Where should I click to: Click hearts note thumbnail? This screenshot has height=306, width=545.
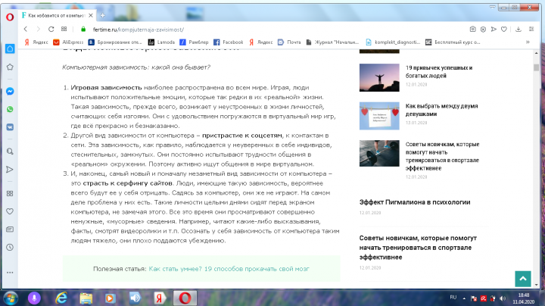pos(379,116)
